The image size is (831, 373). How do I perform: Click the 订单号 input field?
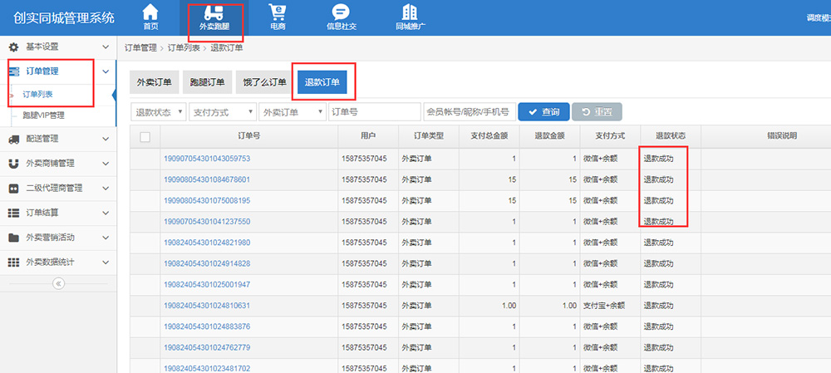click(374, 112)
